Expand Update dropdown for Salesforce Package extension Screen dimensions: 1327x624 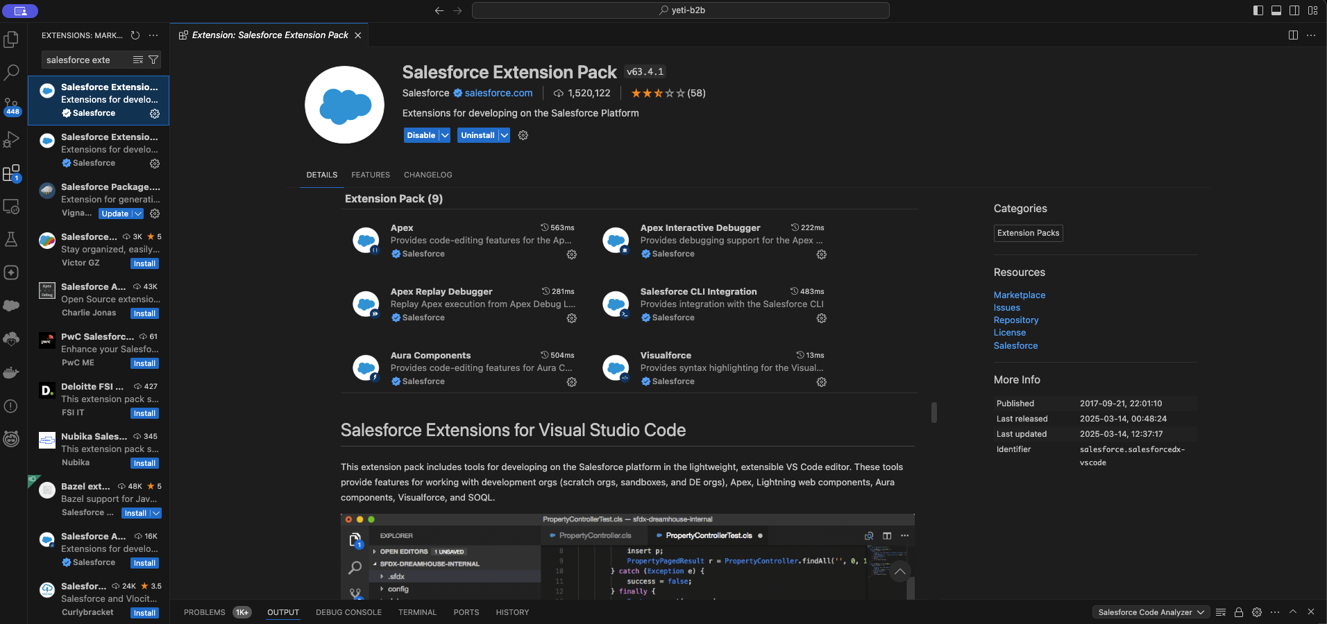click(138, 214)
